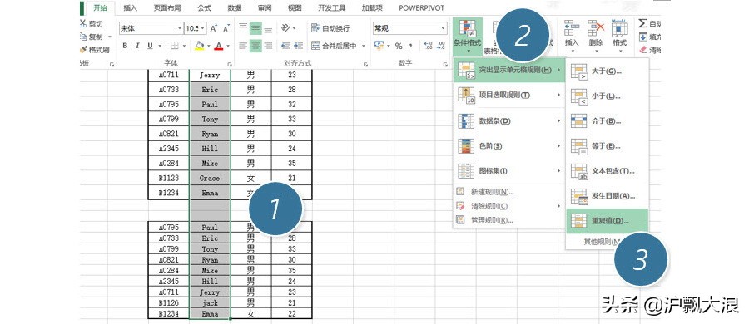Click the Increase Indent icon
Viewport: 749px width, 324px height.
tap(298, 46)
